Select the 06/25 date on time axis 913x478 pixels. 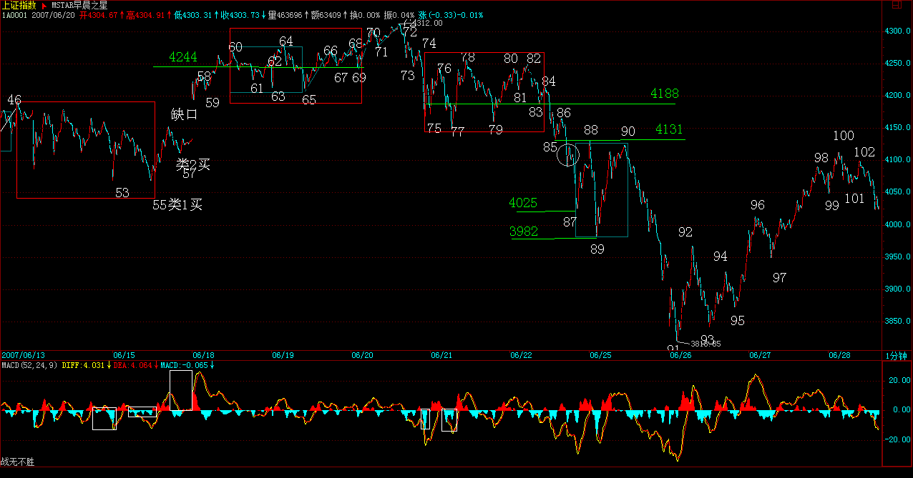click(600, 355)
